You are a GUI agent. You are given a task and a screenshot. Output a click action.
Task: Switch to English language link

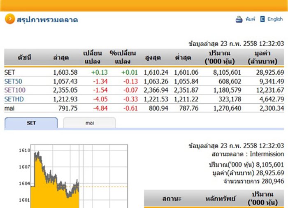point(275,19)
